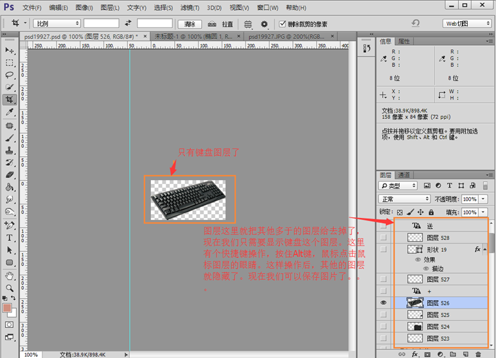This screenshot has height=358, width=496.
Task: Select the Eraser tool
Action: point(10,174)
